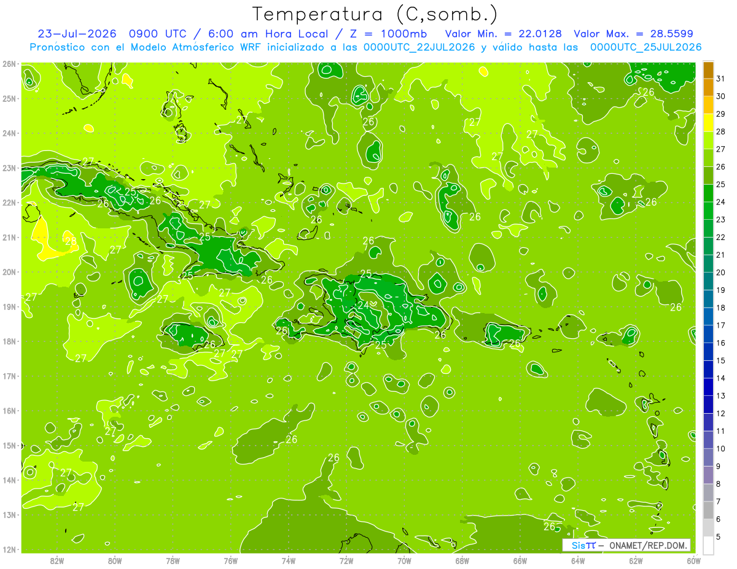
Task: Pick the teal legend swatch between 19 and 20
Action: pos(708,281)
